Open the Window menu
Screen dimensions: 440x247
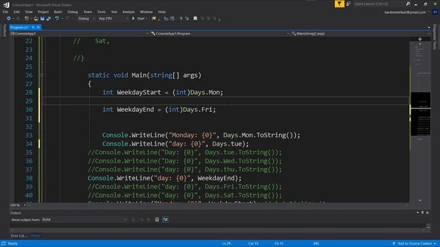pyautogui.click(x=146, y=12)
